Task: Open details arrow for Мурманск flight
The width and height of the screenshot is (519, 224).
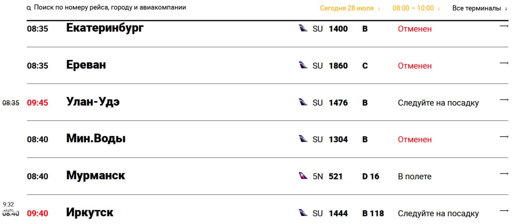Action: point(504,174)
